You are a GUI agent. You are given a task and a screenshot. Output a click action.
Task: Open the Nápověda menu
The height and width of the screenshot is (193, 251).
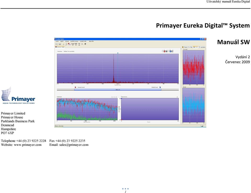92,41
